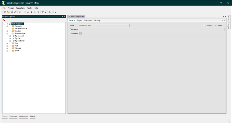Switch to the Extensions tab
The image size is (232, 123).
coord(88,21)
